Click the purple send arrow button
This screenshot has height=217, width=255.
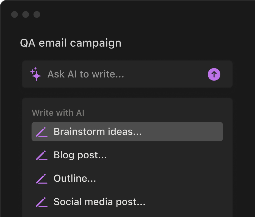pyautogui.click(x=214, y=74)
